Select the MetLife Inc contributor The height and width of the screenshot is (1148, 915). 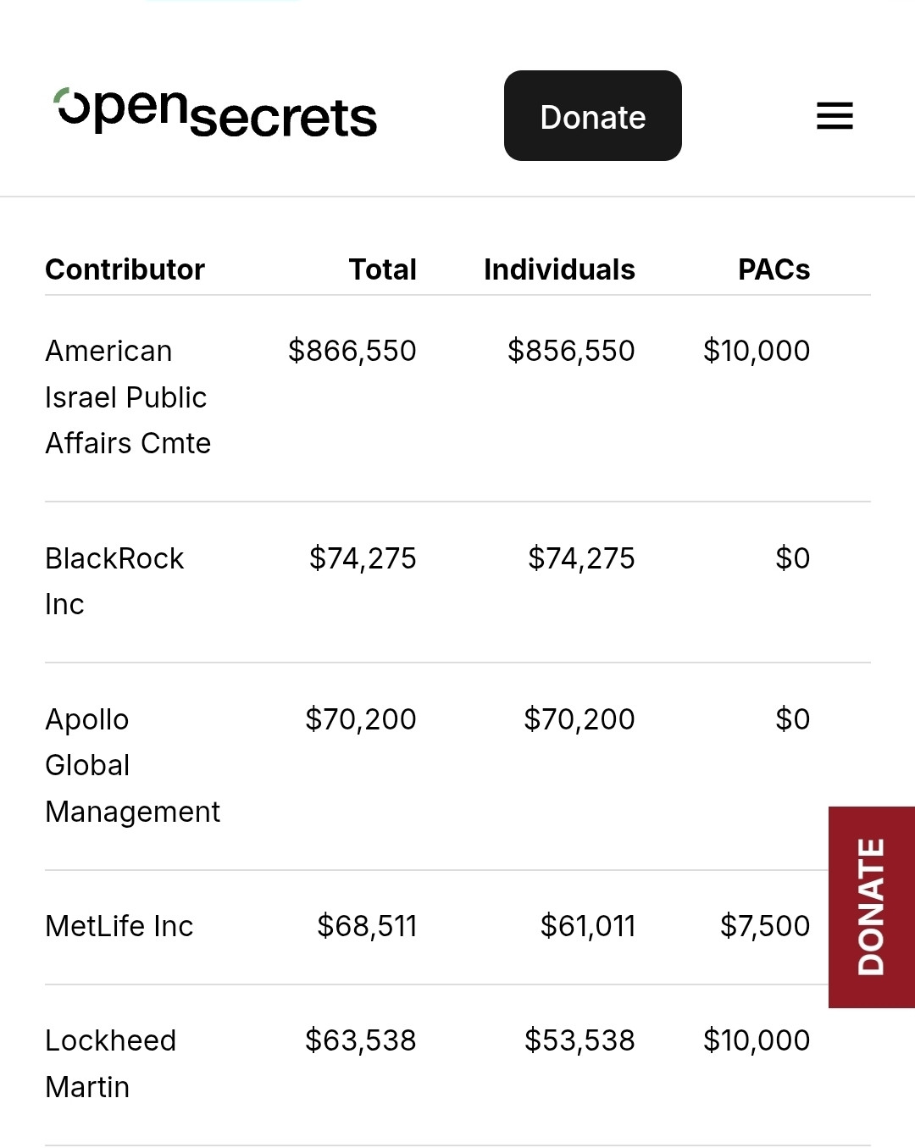coord(119,926)
